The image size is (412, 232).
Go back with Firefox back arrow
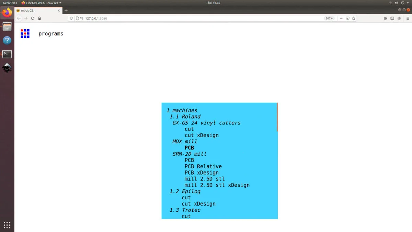point(19,18)
